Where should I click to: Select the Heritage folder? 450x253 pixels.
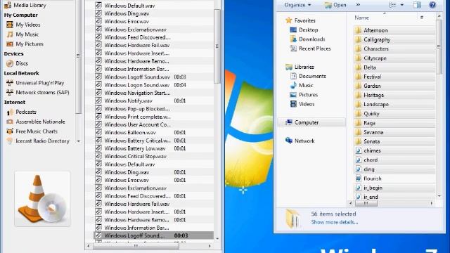pyautogui.click(x=394, y=95)
